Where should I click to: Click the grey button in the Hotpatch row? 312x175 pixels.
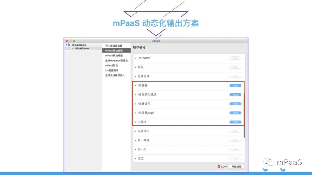(235, 58)
